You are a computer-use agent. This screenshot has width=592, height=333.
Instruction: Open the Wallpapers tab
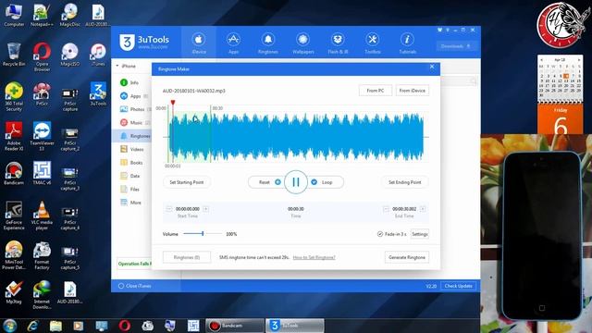303,43
